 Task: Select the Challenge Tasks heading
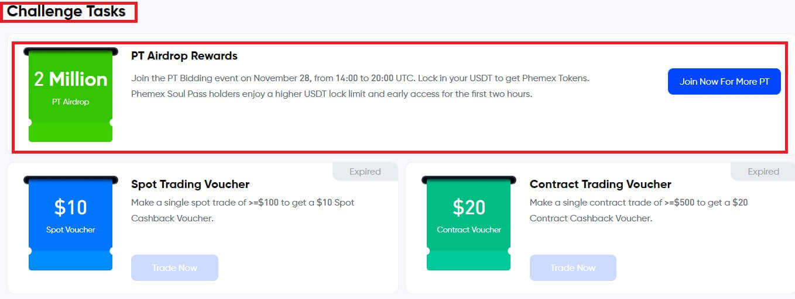[x=66, y=12]
